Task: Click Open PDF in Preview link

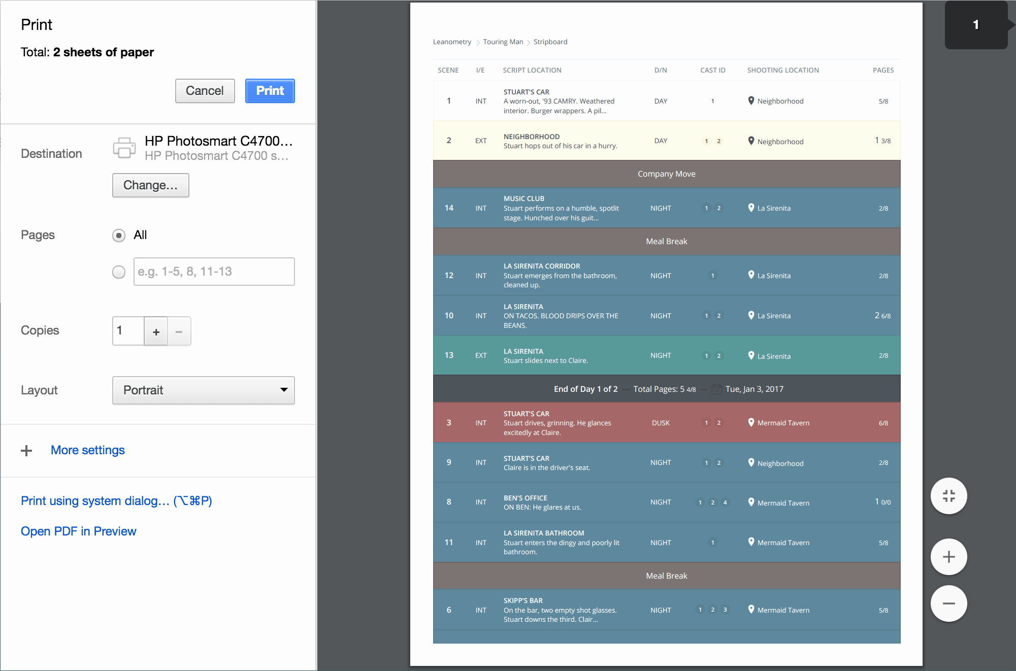Action: (x=78, y=531)
